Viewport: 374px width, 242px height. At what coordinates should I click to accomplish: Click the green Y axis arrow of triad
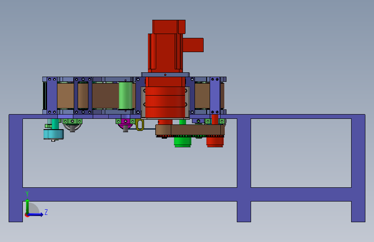coord(28,207)
